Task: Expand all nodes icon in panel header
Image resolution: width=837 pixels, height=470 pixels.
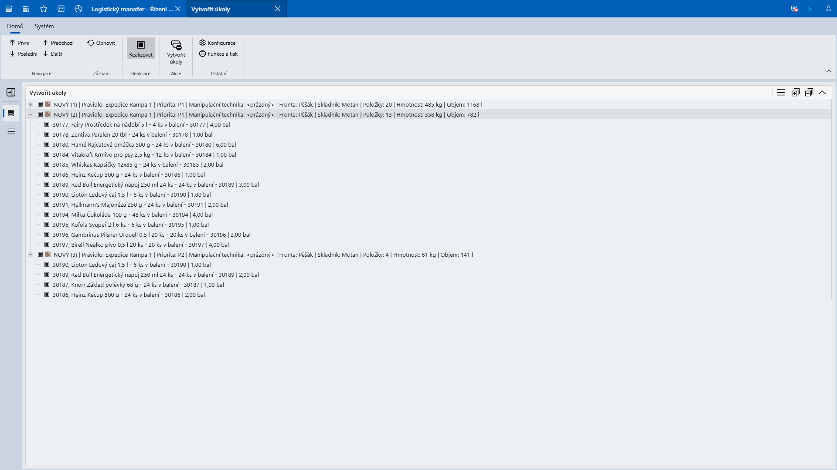Action: click(796, 92)
